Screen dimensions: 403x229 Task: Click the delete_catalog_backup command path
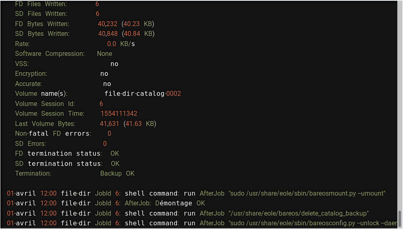299,214
